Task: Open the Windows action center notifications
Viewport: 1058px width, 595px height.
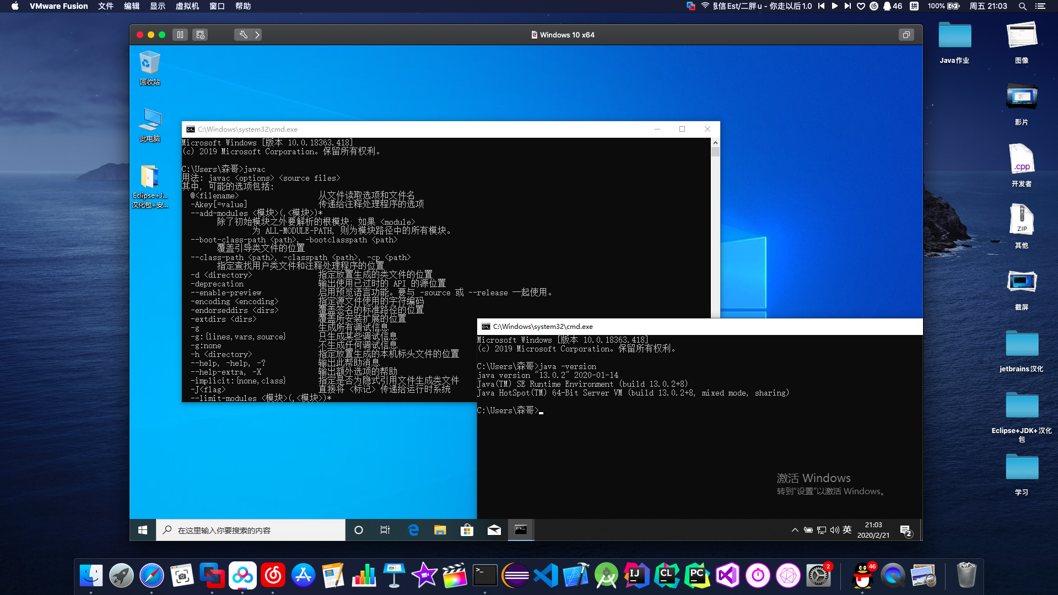Action: coord(905,530)
